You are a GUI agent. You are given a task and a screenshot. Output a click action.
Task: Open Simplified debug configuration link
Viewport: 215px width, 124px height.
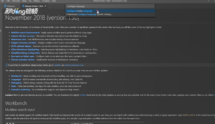25,53
